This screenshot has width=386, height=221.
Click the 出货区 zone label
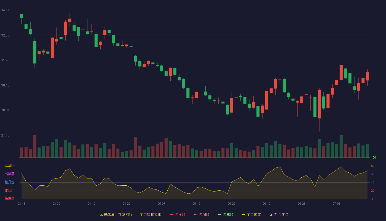click(x=9, y=174)
